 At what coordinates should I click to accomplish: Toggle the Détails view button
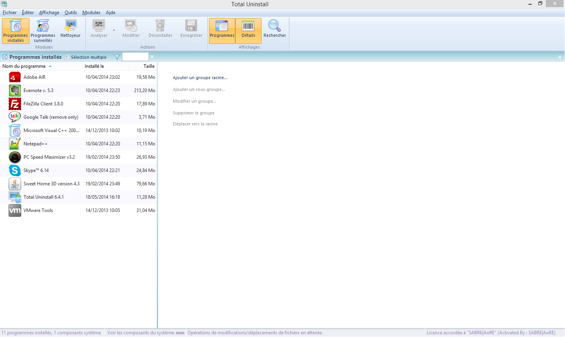point(248,30)
